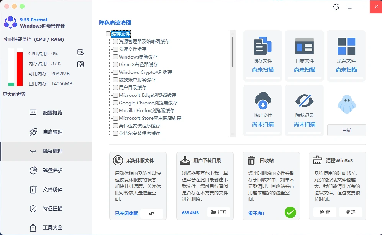Click the verification badge icon in titlebar
The width and height of the screenshot is (382, 235).
pos(336,7)
